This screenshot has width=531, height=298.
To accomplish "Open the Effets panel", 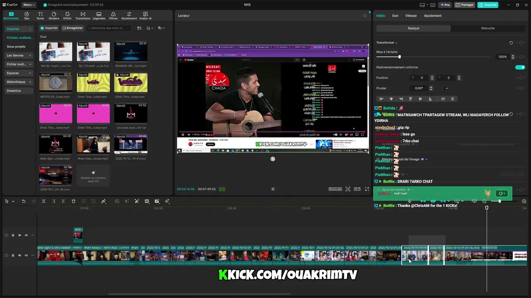I will pyautogui.click(x=67, y=16).
